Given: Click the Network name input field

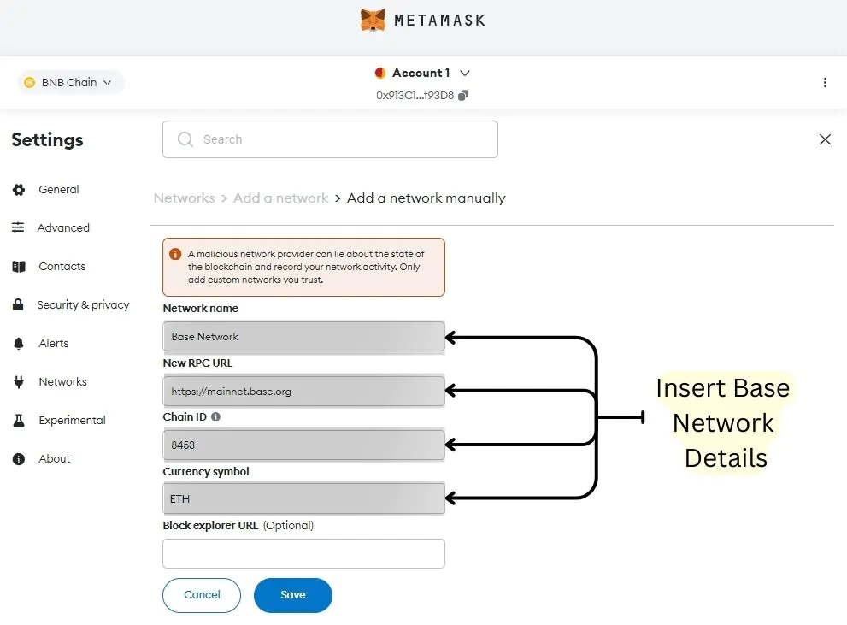Looking at the screenshot, I should click(x=303, y=337).
